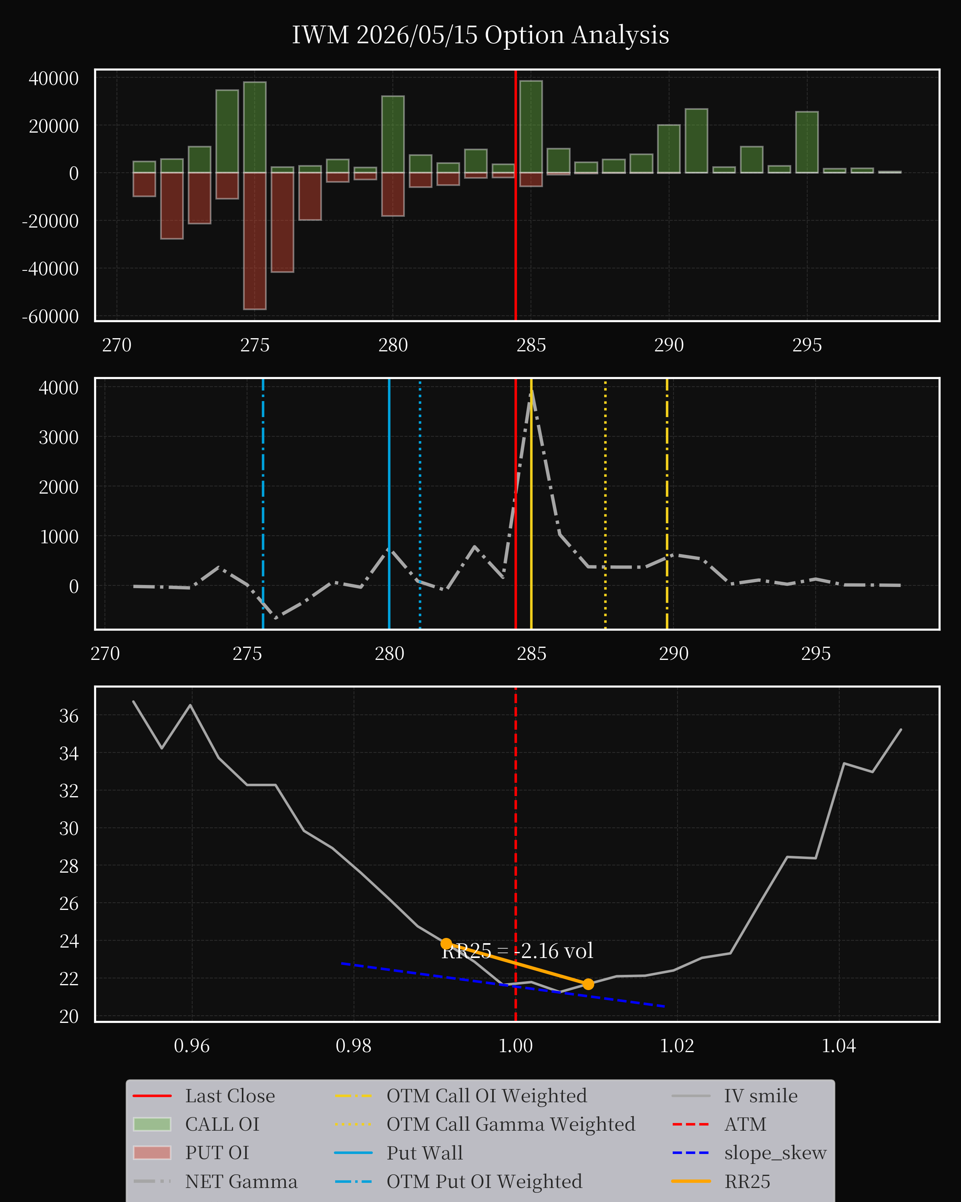The width and height of the screenshot is (961, 1202).
Task: Click the yellow dotted OTM Call Gamma legend sample
Action: tap(353, 1125)
